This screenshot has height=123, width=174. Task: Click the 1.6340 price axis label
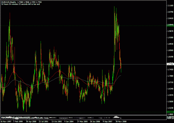171,89
